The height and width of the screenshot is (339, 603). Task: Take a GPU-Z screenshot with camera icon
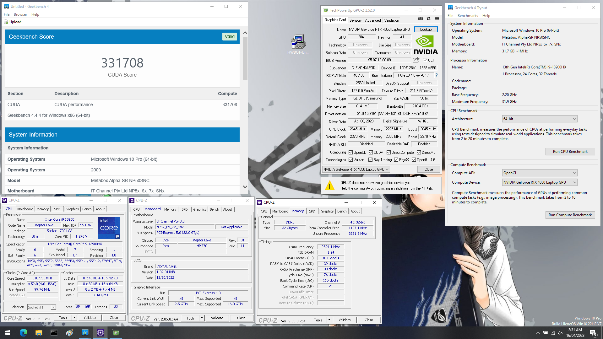point(420,19)
